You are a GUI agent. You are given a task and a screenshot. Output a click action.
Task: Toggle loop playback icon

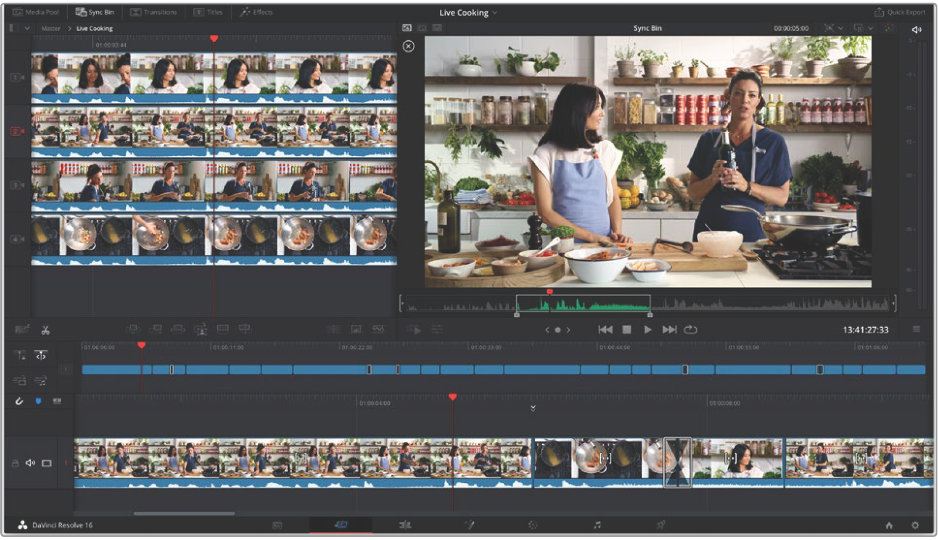(690, 329)
